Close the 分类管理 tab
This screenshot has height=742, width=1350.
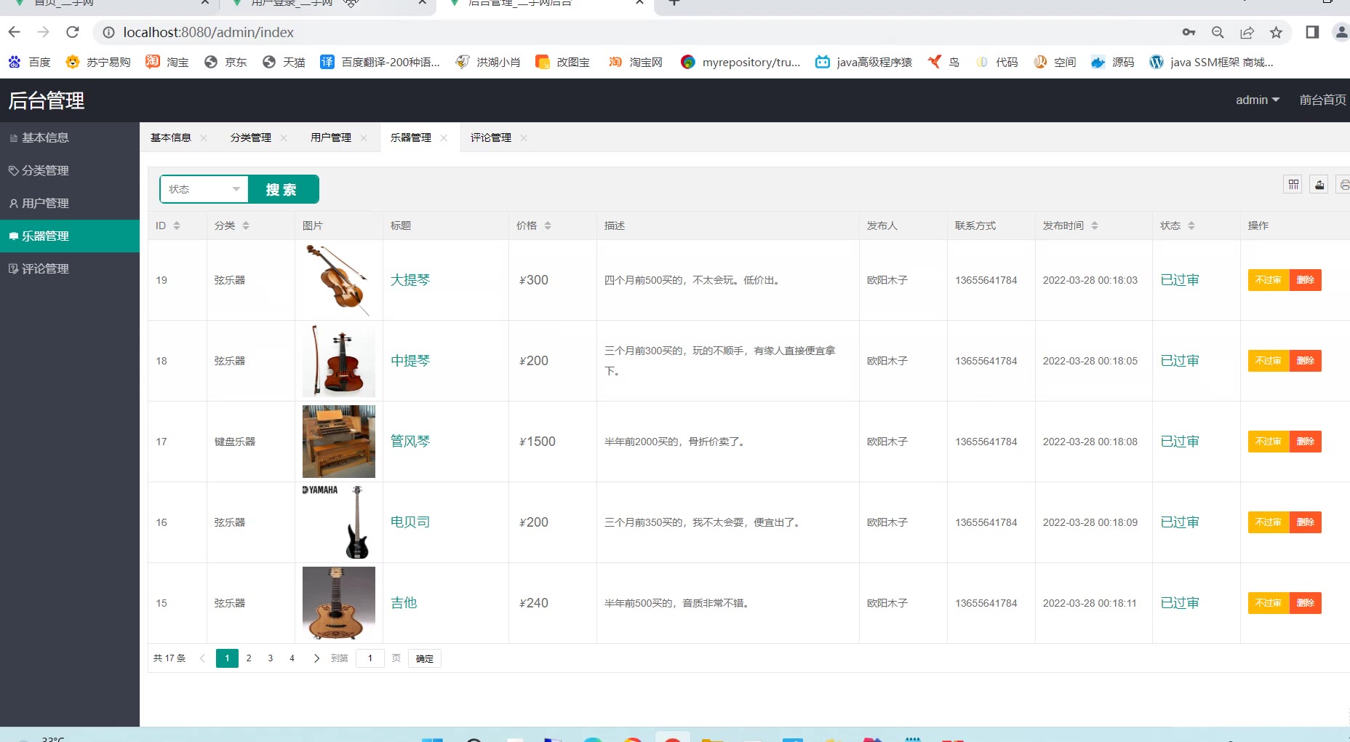(284, 138)
